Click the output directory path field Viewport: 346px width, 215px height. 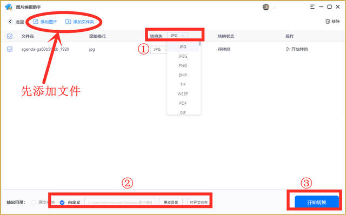[x=120, y=203]
